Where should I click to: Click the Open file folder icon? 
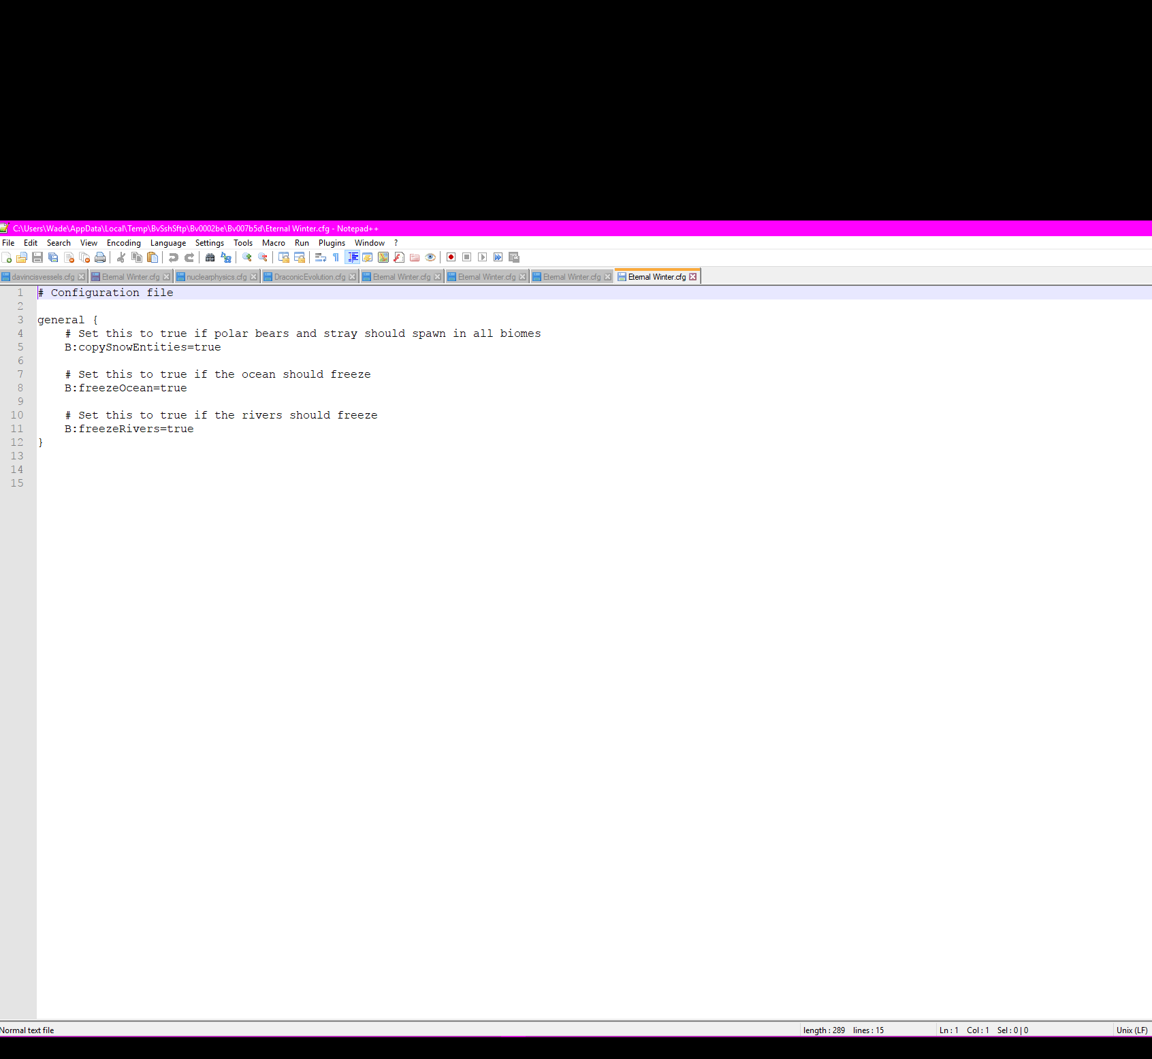coord(22,257)
